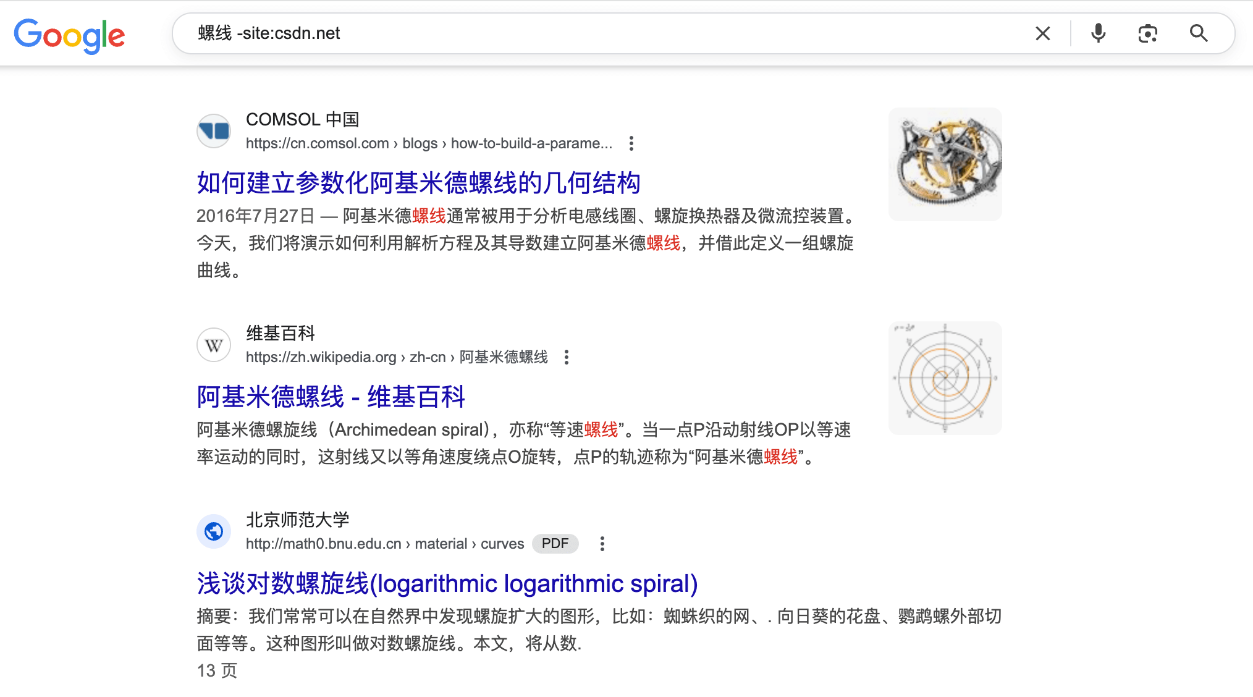Open 浅谈对数螺旋线 logarithmic spiral result

(x=447, y=583)
